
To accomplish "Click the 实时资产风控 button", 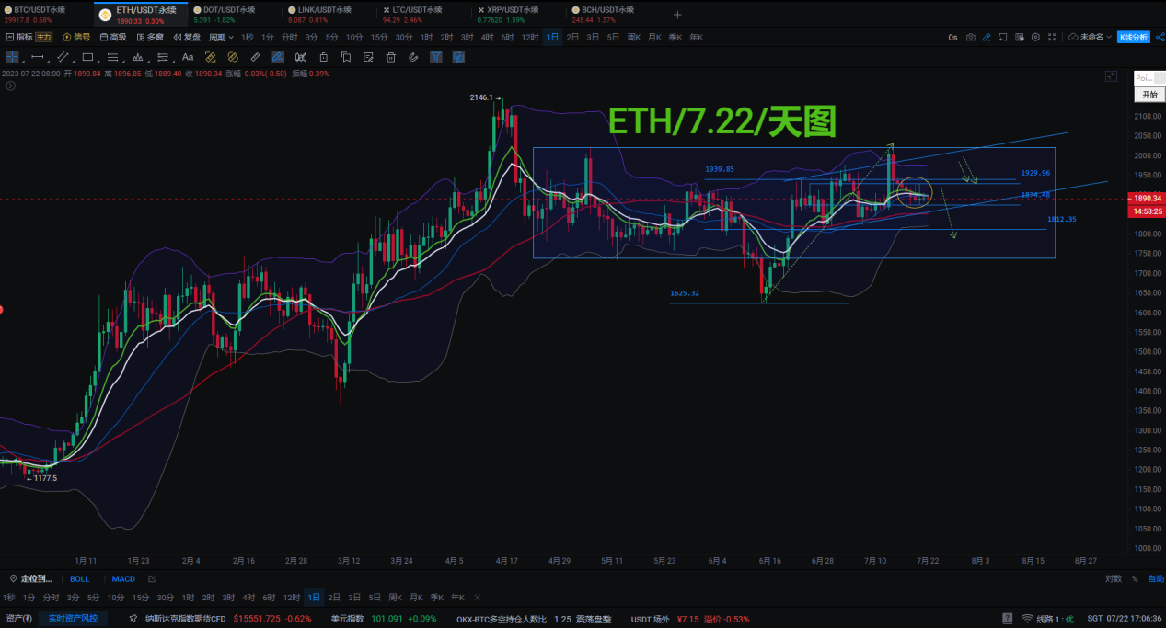I will tap(73, 619).
